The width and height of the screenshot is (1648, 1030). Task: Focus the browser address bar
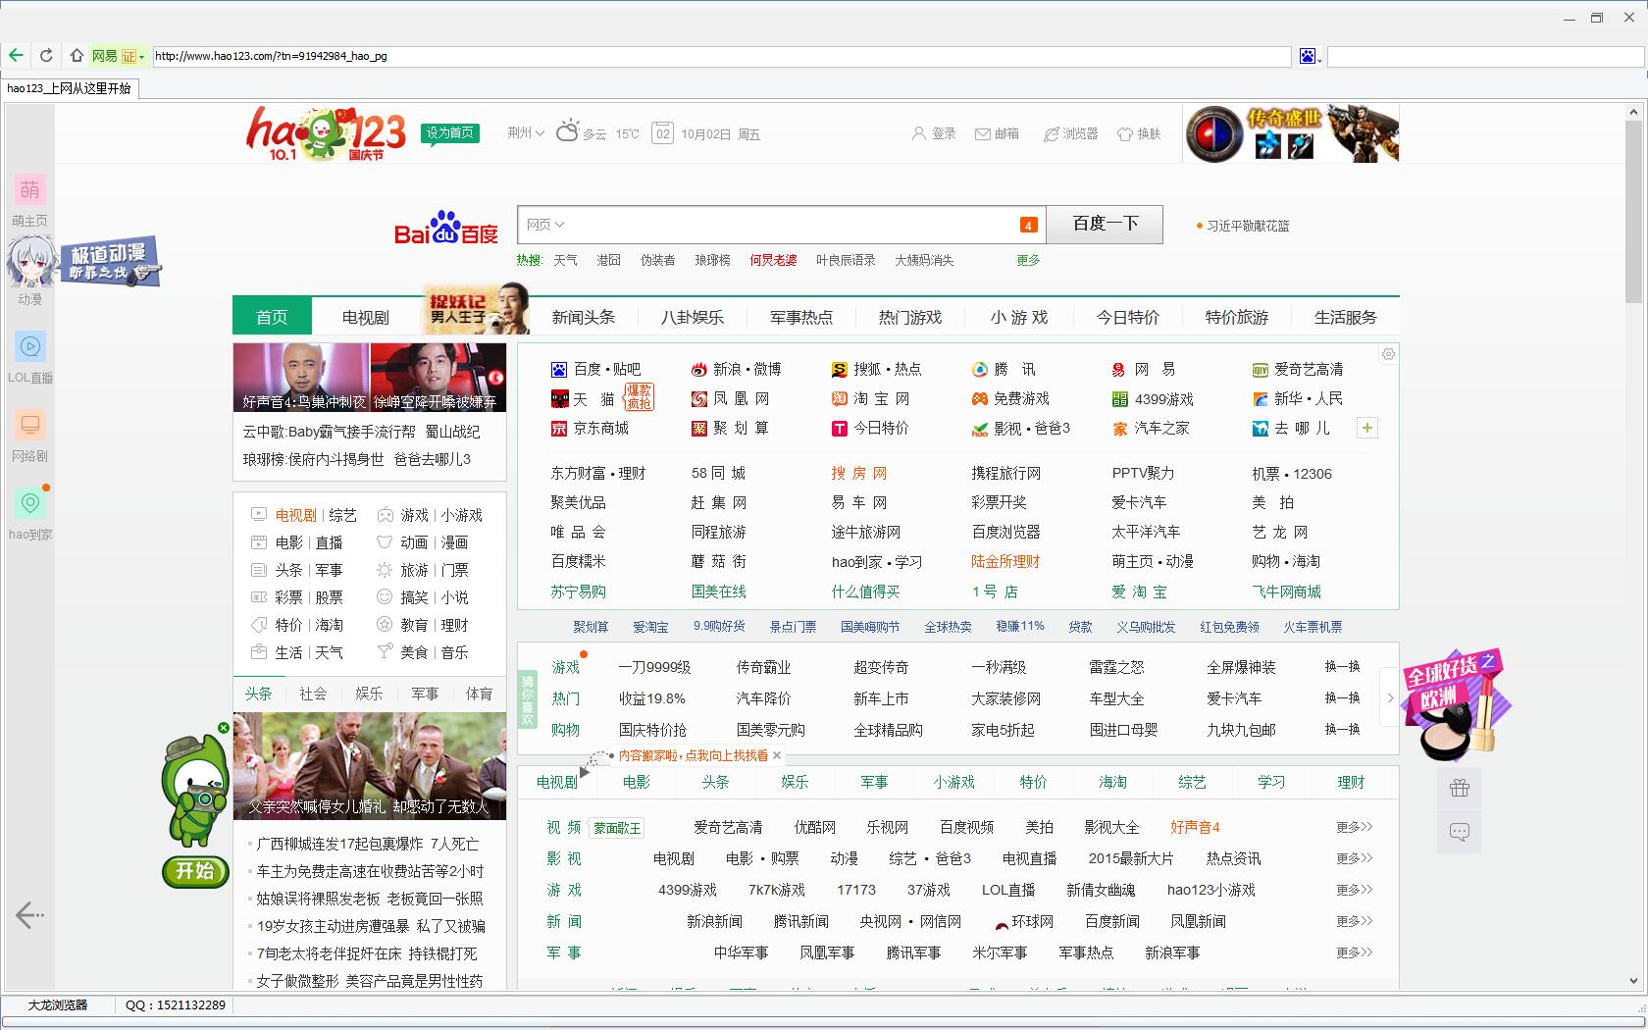(x=721, y=57)
